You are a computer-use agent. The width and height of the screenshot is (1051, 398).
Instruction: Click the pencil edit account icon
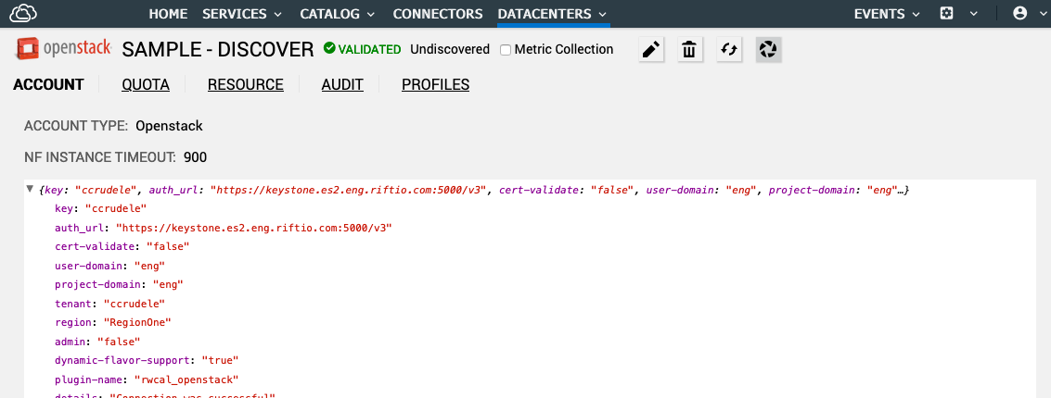[652, 50]
